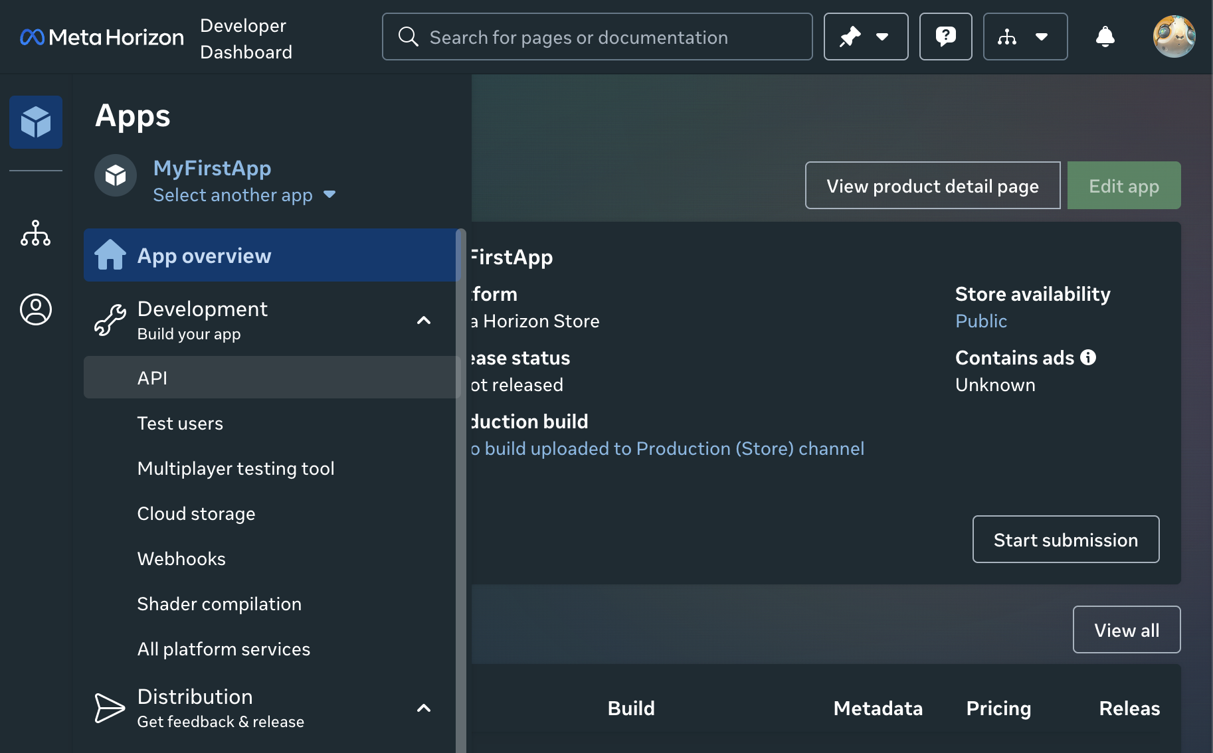This screenshot has width=1213, height=753.
Task: Click Start submission
Action: click(1066, 539)
